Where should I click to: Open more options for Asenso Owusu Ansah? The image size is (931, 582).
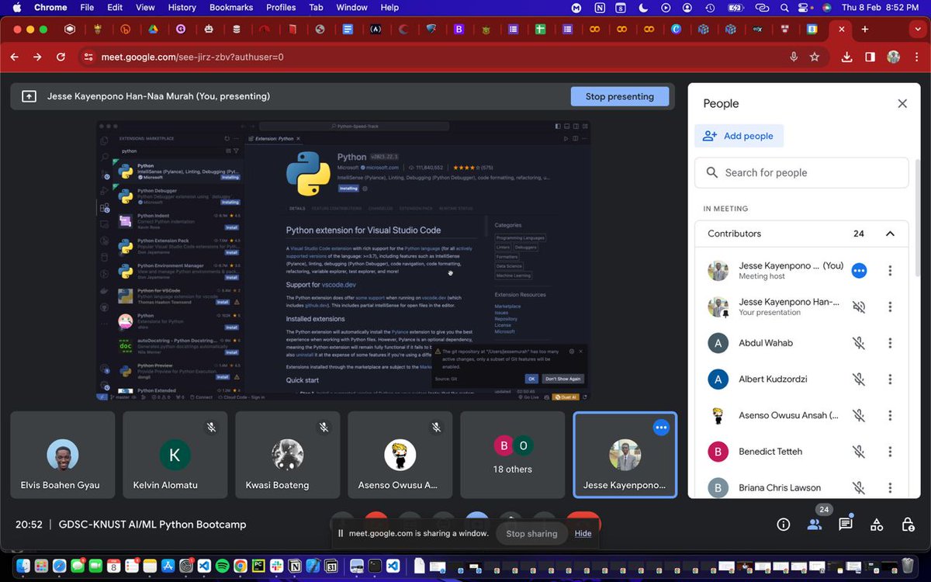(x=890, y=415)
